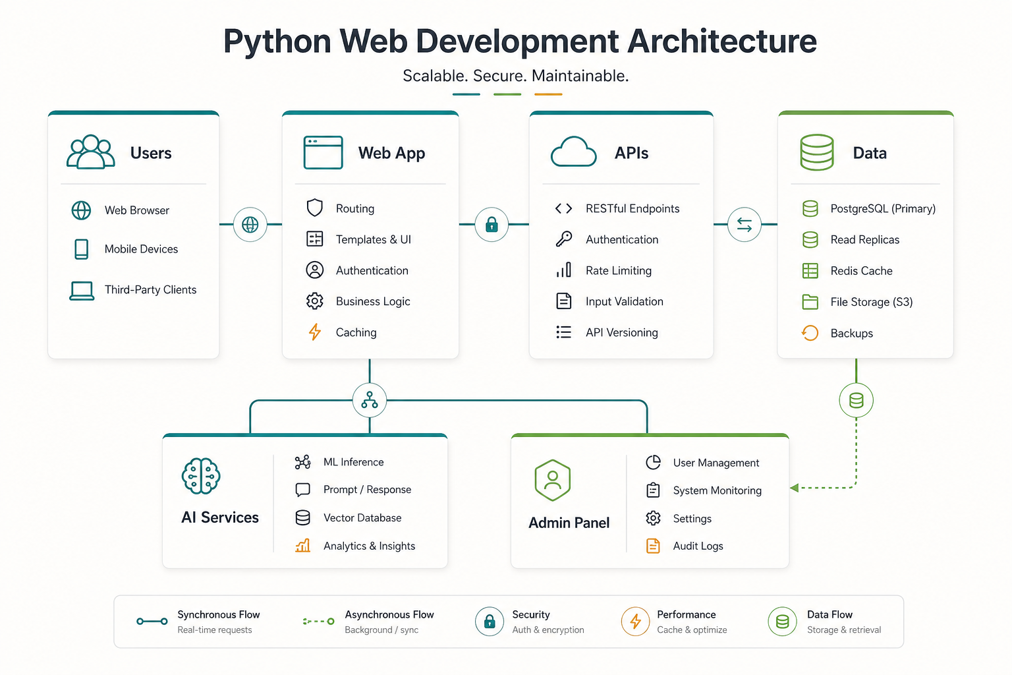Click the Redis Cache table icon
The image size is (1012, 675).
tap(810, 271)
